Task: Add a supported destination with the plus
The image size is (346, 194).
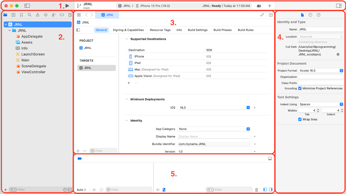Action: (129, 83)
